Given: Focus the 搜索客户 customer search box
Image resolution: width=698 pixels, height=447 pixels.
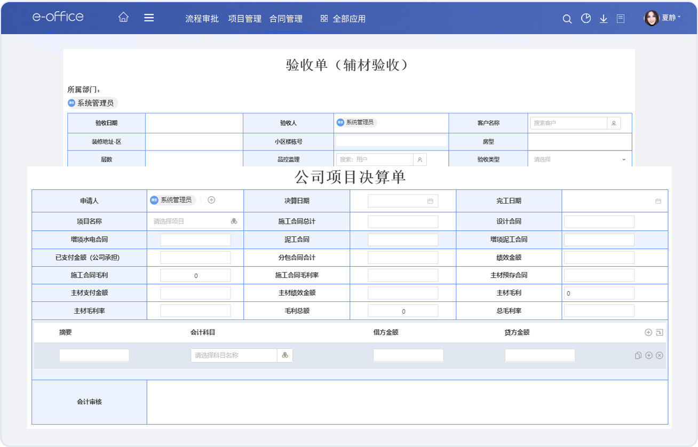Looking at the screenshot, I should point(568,123).
